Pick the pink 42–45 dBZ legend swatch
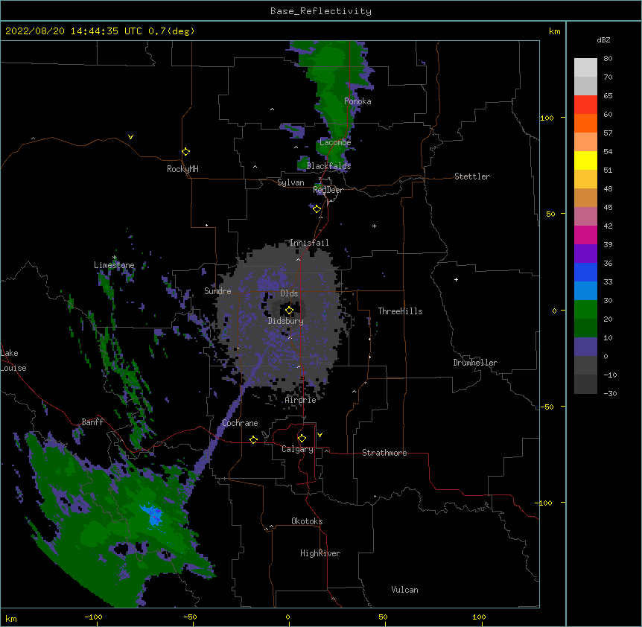This screenshot has width=642, height=627. pos(585,217)
